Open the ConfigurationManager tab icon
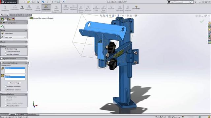The image size is (211, 118). (9, 19)
